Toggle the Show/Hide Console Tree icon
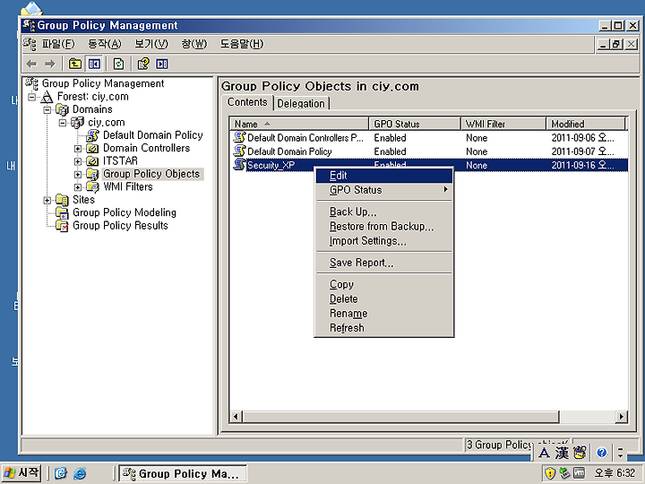Image resolution: width=645 pixels, height=484 pixels. coord(94,64)
